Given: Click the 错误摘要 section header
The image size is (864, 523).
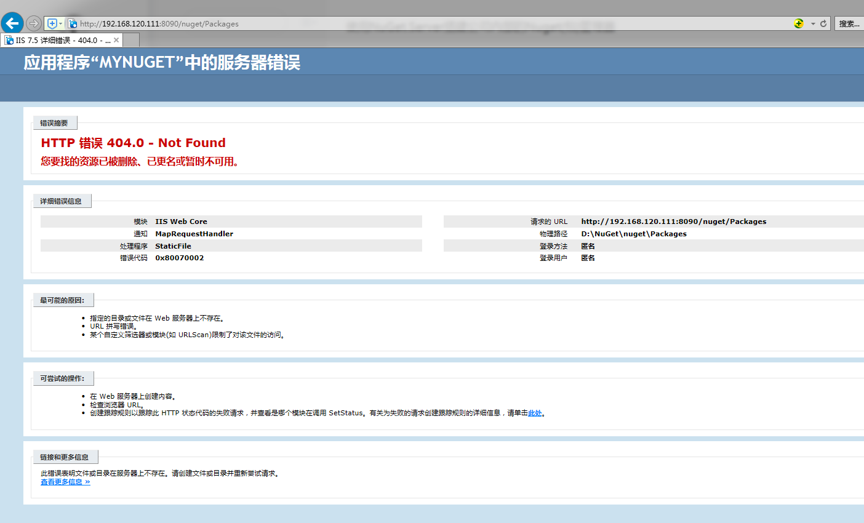Looking at the screenshot, I should (x=55, y=123).
